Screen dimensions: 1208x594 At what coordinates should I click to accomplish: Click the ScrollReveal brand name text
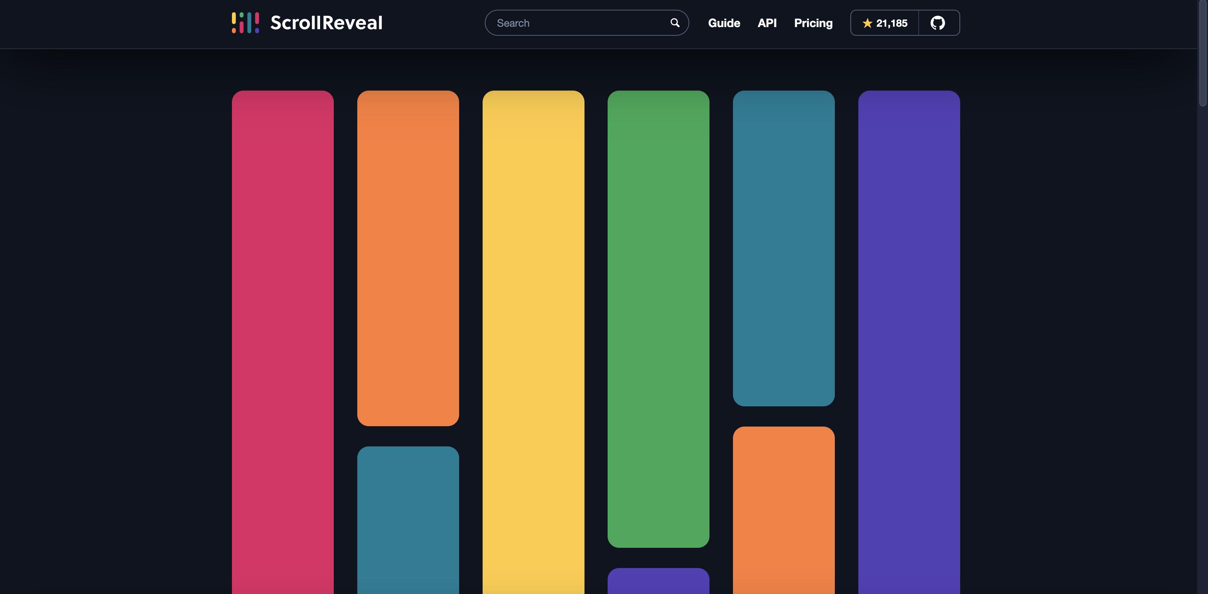tap(327, 22)
